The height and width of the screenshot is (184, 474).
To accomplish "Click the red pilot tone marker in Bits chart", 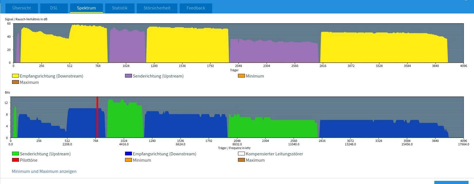I will pyautogui.click(x=97, y=117).
